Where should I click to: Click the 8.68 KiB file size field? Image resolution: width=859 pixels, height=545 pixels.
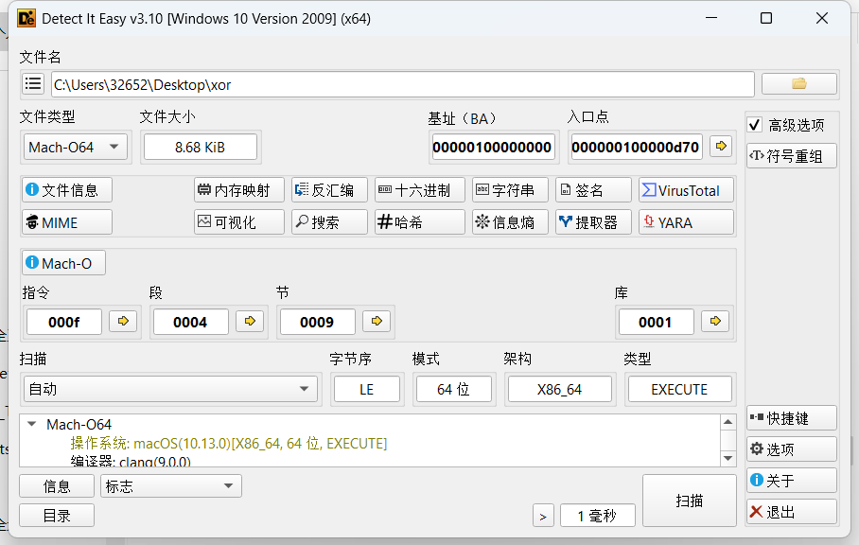click(200, 147)
